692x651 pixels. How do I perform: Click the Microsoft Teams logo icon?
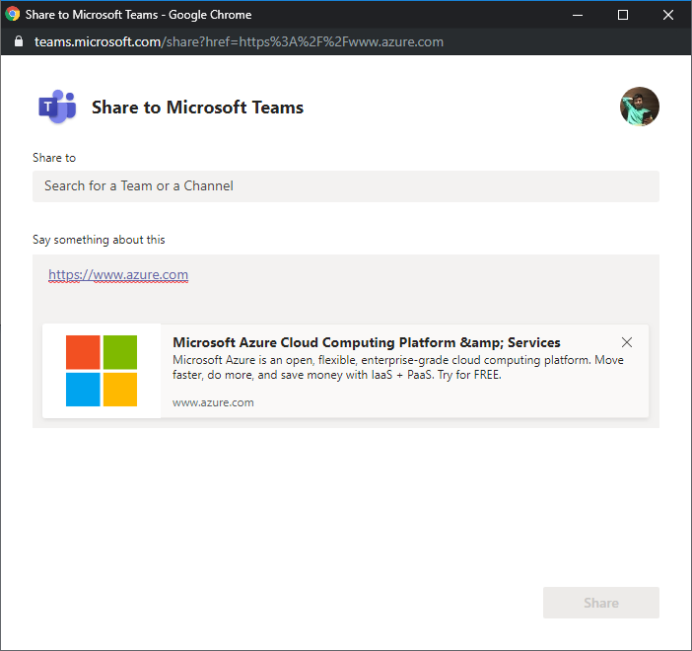57,107
